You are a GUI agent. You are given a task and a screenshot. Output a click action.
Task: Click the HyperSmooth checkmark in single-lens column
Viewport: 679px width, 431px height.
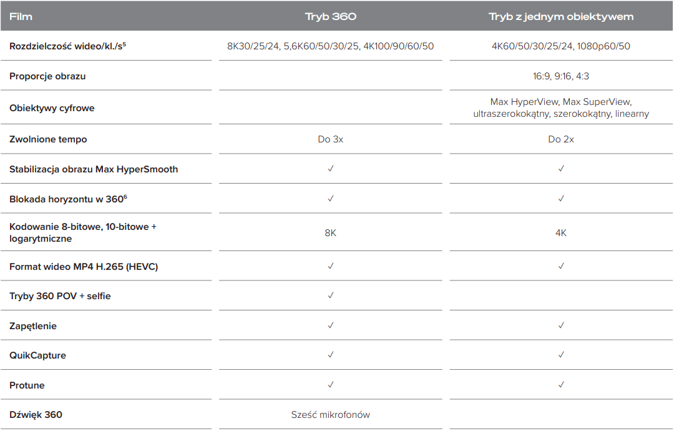pyautogui.click(x=561, y=169)
